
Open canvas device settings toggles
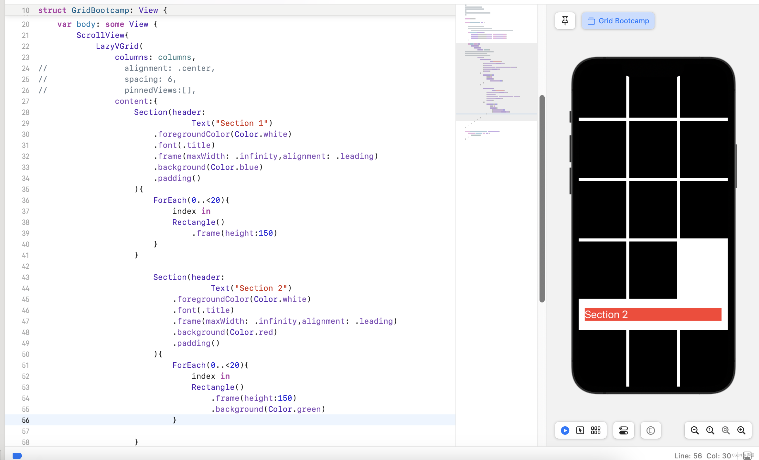624,430
